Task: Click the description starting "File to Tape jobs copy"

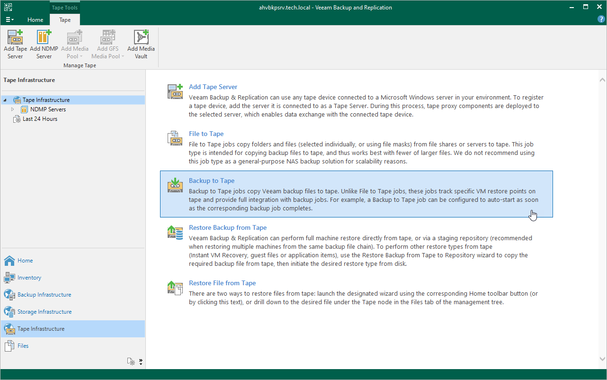Action: pyautogui.click(x=362, y=153)
